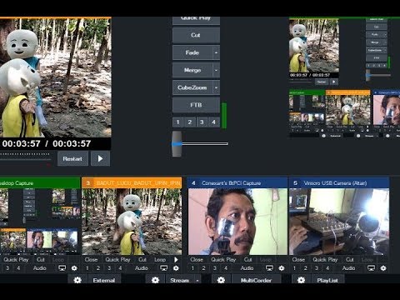Click monitor icon on Desktop Capture input
Screen dimensions: 400x300
(x=62, y=268)
